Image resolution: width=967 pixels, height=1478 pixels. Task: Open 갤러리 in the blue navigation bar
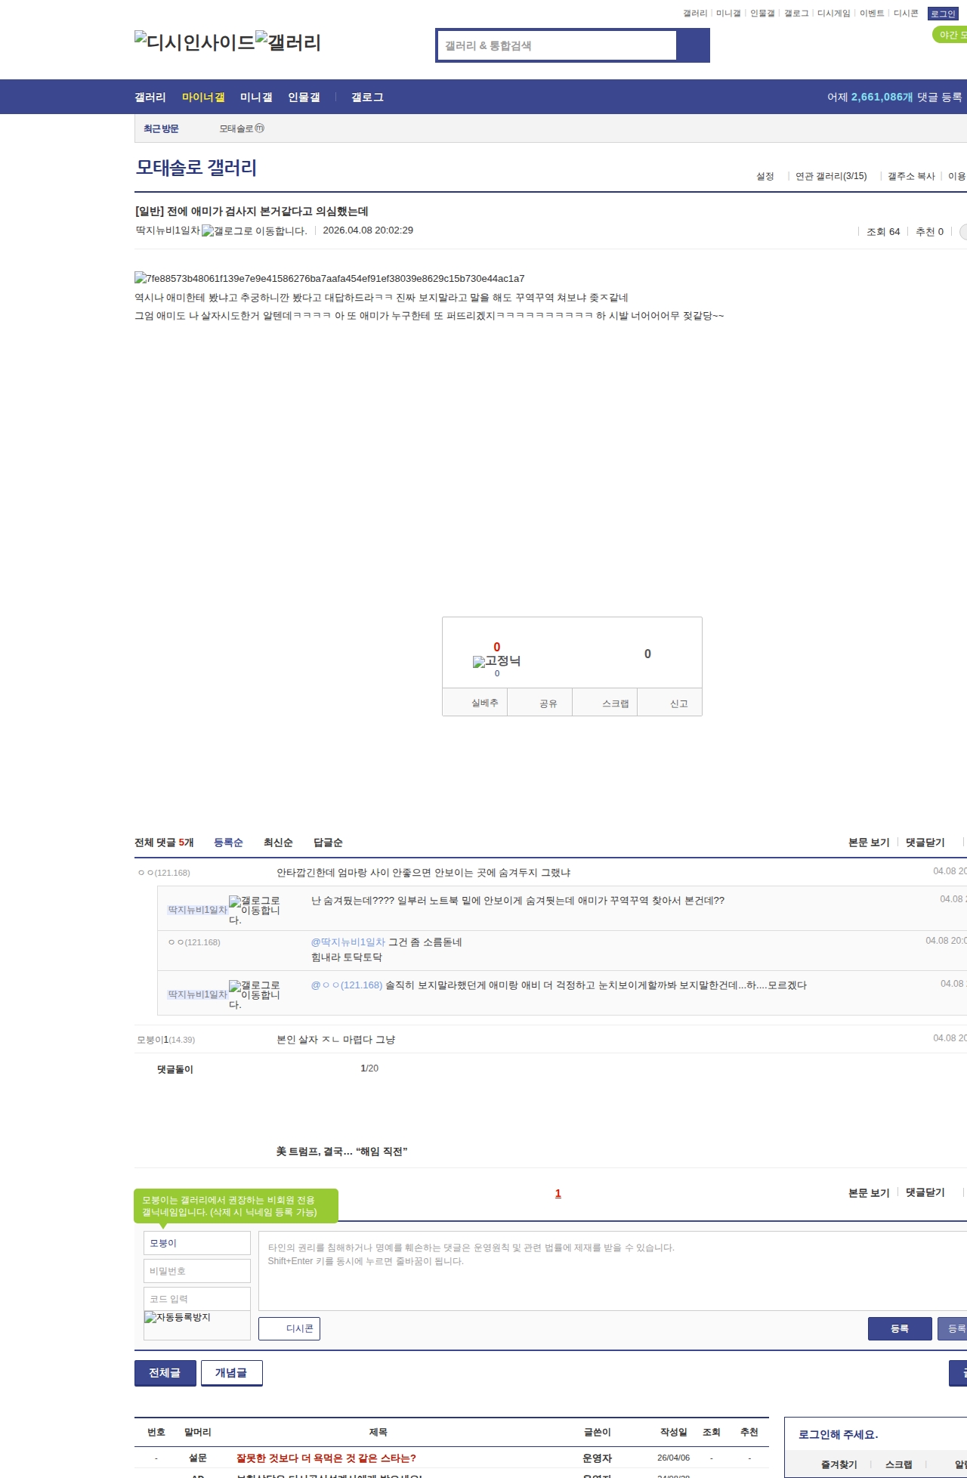[x=150, y=97]
